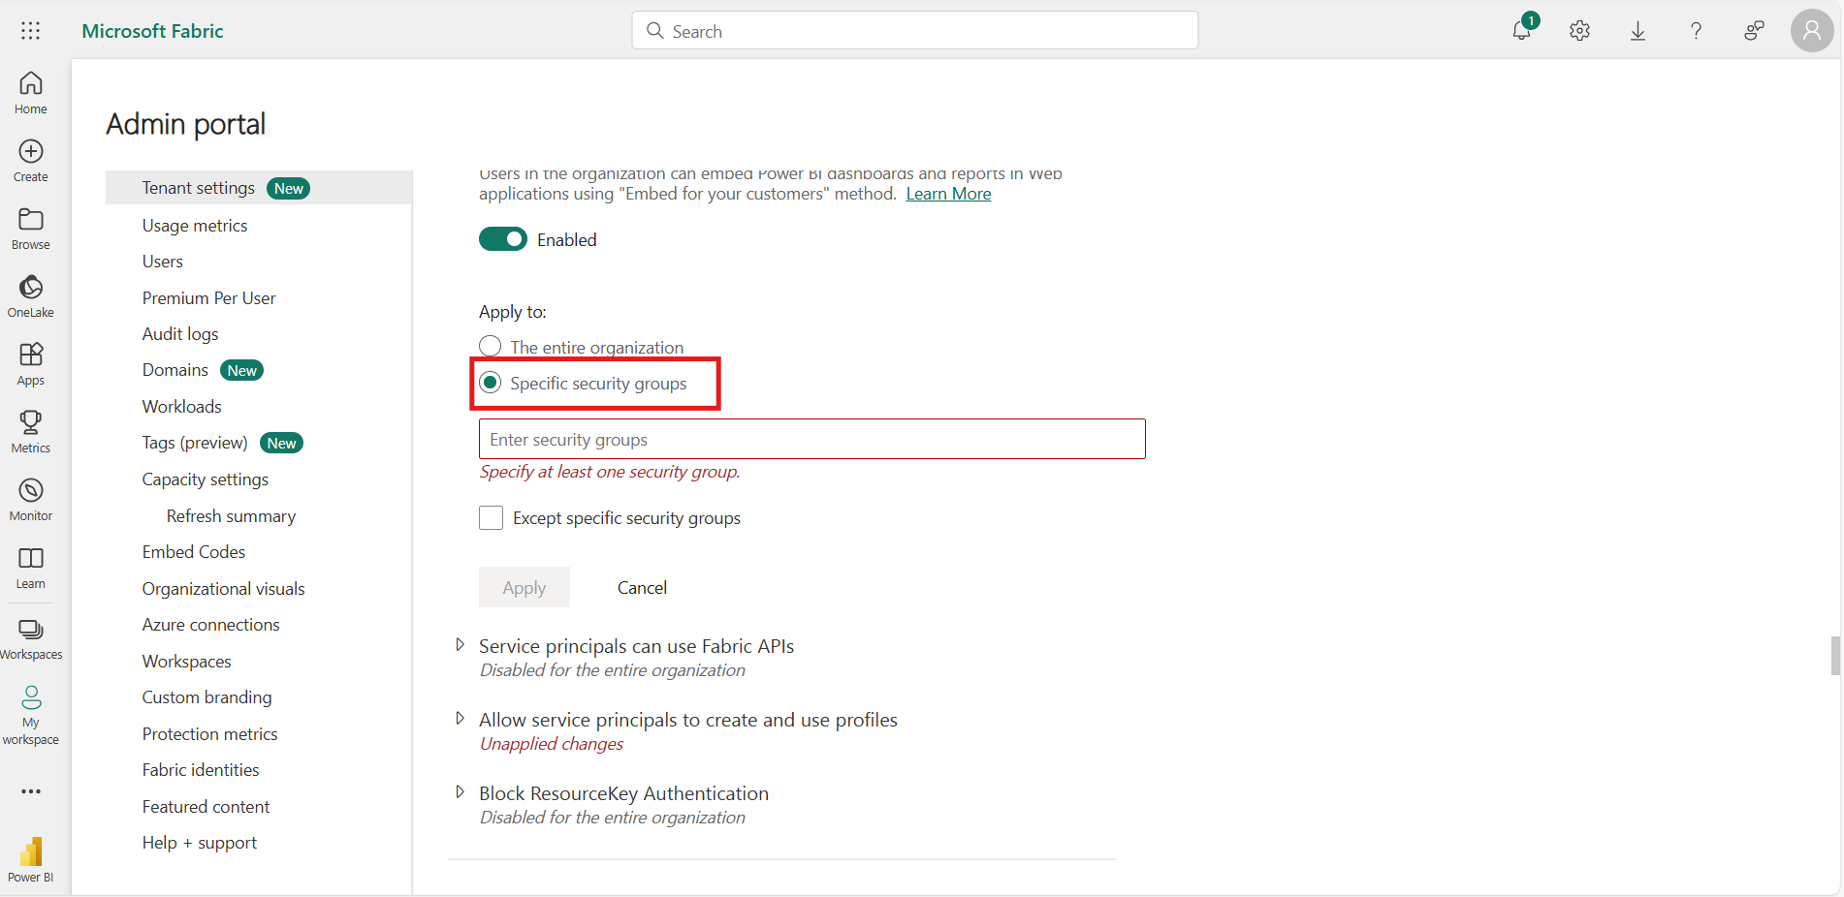Image resolution: width=1844 pixels, height=897 pixels.
Task: Click the 'Enter security groups' input field
Action: coord(811,440)
